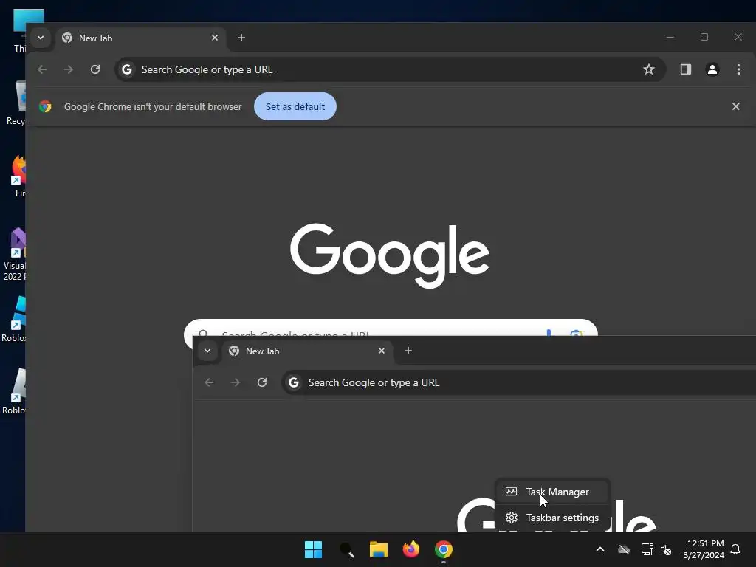
Task: Add a new tab in front Chrome window
Action: 408,351
